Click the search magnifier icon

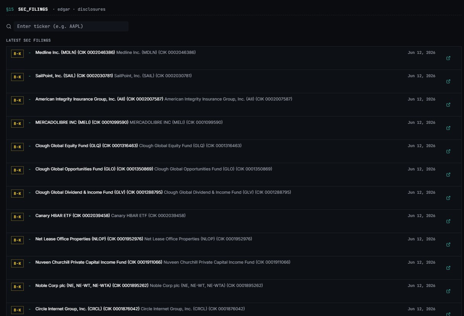click(9, 26)
